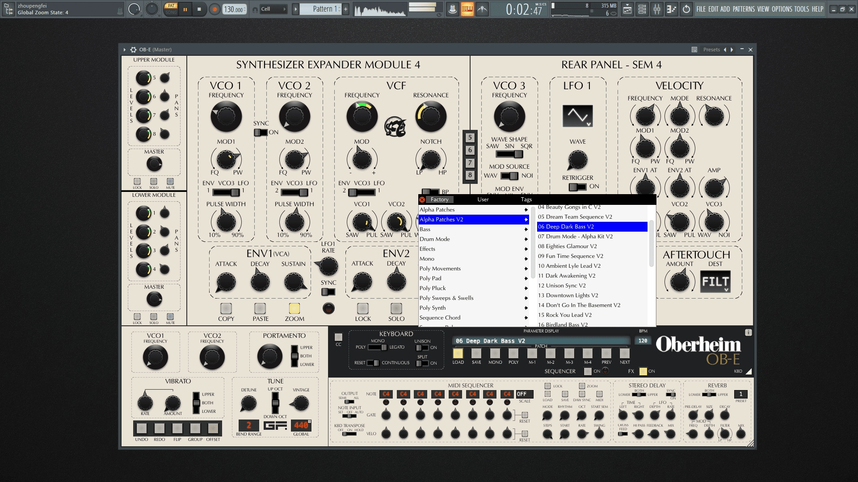Open the FILE menu
Image resolution: width=858 pixels, height=482 pixels.
[701, 9]
